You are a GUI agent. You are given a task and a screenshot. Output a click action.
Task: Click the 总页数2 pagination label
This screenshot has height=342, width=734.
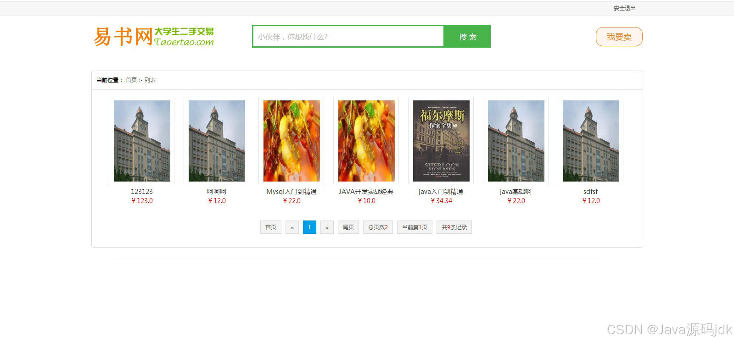click(x=378, y=227)
